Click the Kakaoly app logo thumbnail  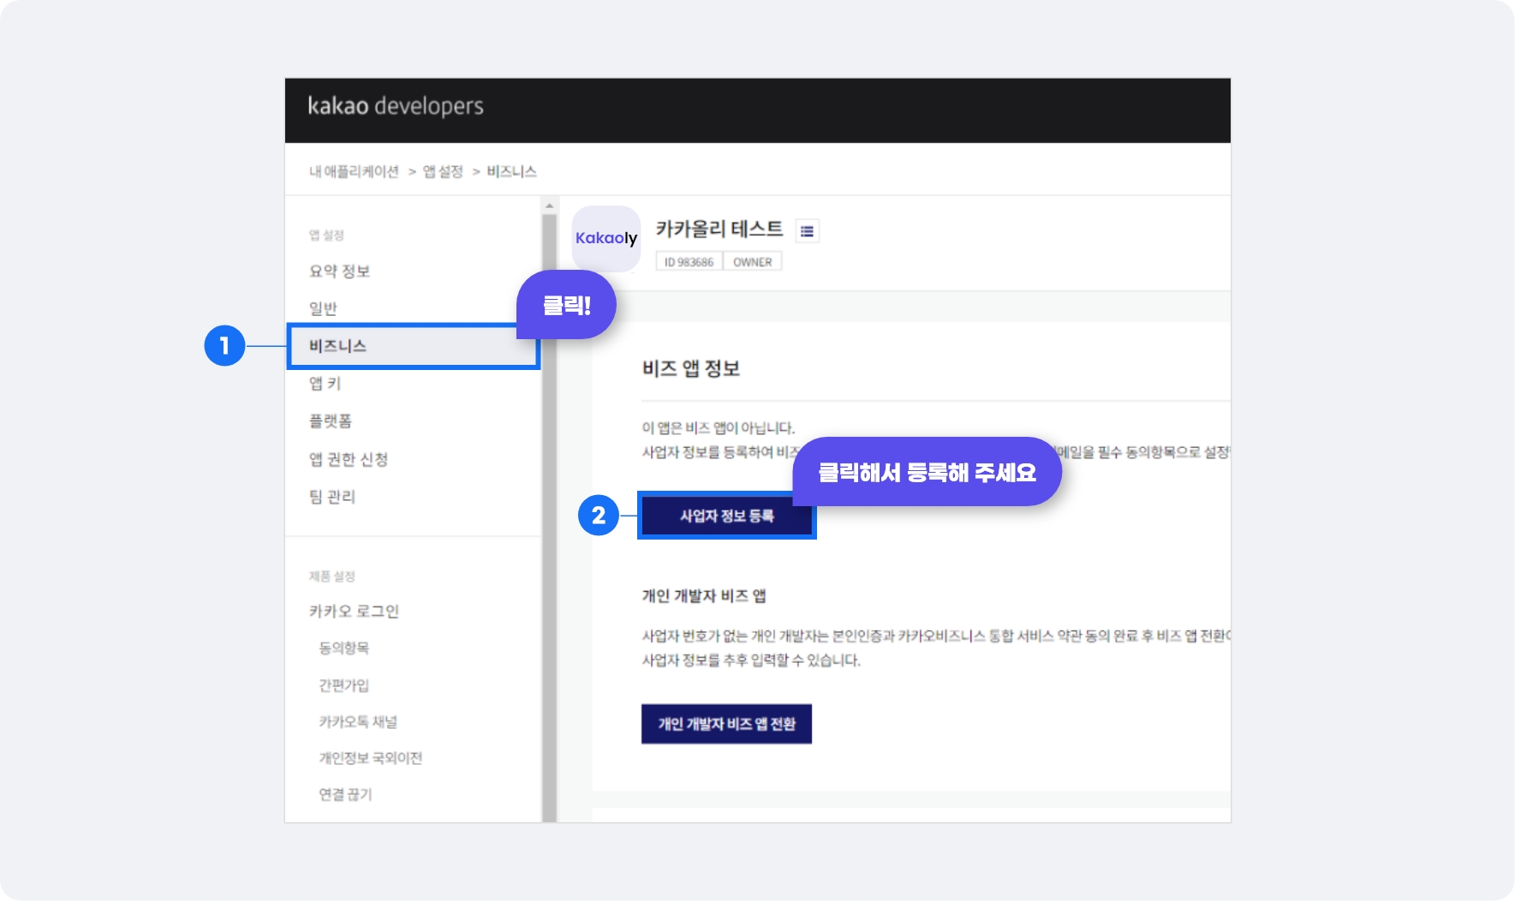coord(606,238)
